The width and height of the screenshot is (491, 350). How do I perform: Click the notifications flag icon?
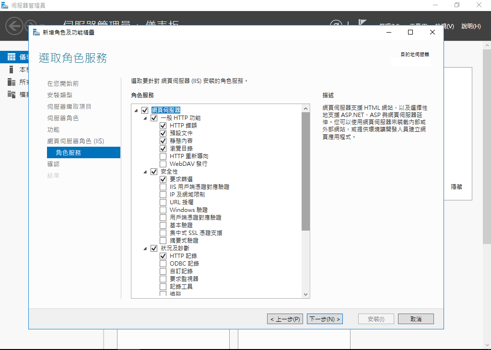pyautogui.click(x=362, y=24)
